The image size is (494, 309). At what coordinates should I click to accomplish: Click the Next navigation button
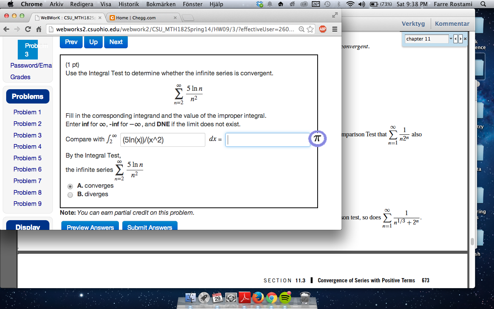116,42
